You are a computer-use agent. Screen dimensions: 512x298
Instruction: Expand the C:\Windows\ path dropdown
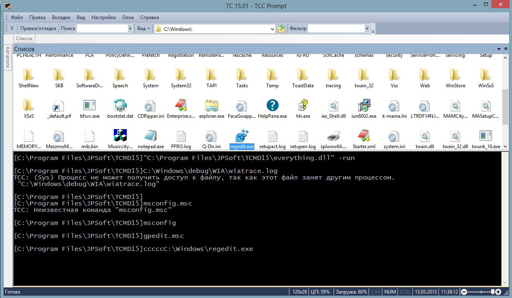tap(273, 29)
